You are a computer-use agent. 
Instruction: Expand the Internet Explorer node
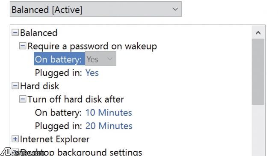[x=15, y=139]
